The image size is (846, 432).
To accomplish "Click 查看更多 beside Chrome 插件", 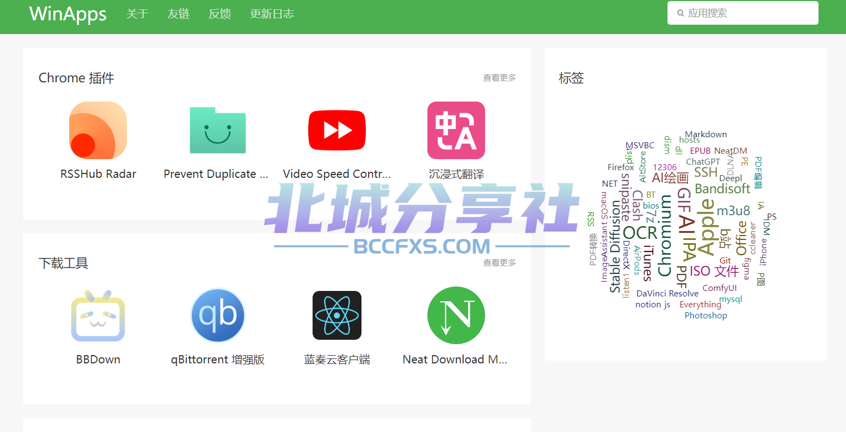I will coord(499,78).
